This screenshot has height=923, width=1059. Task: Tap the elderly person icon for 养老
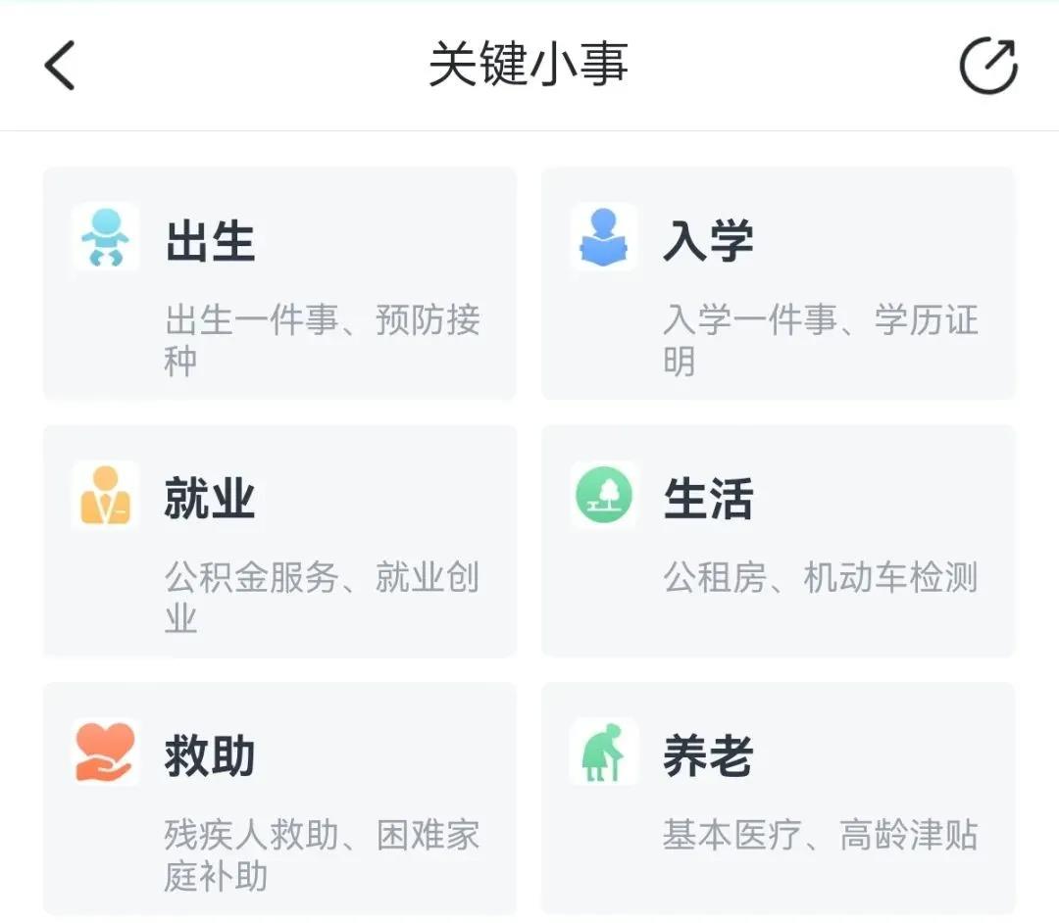(x=604, y=753)
